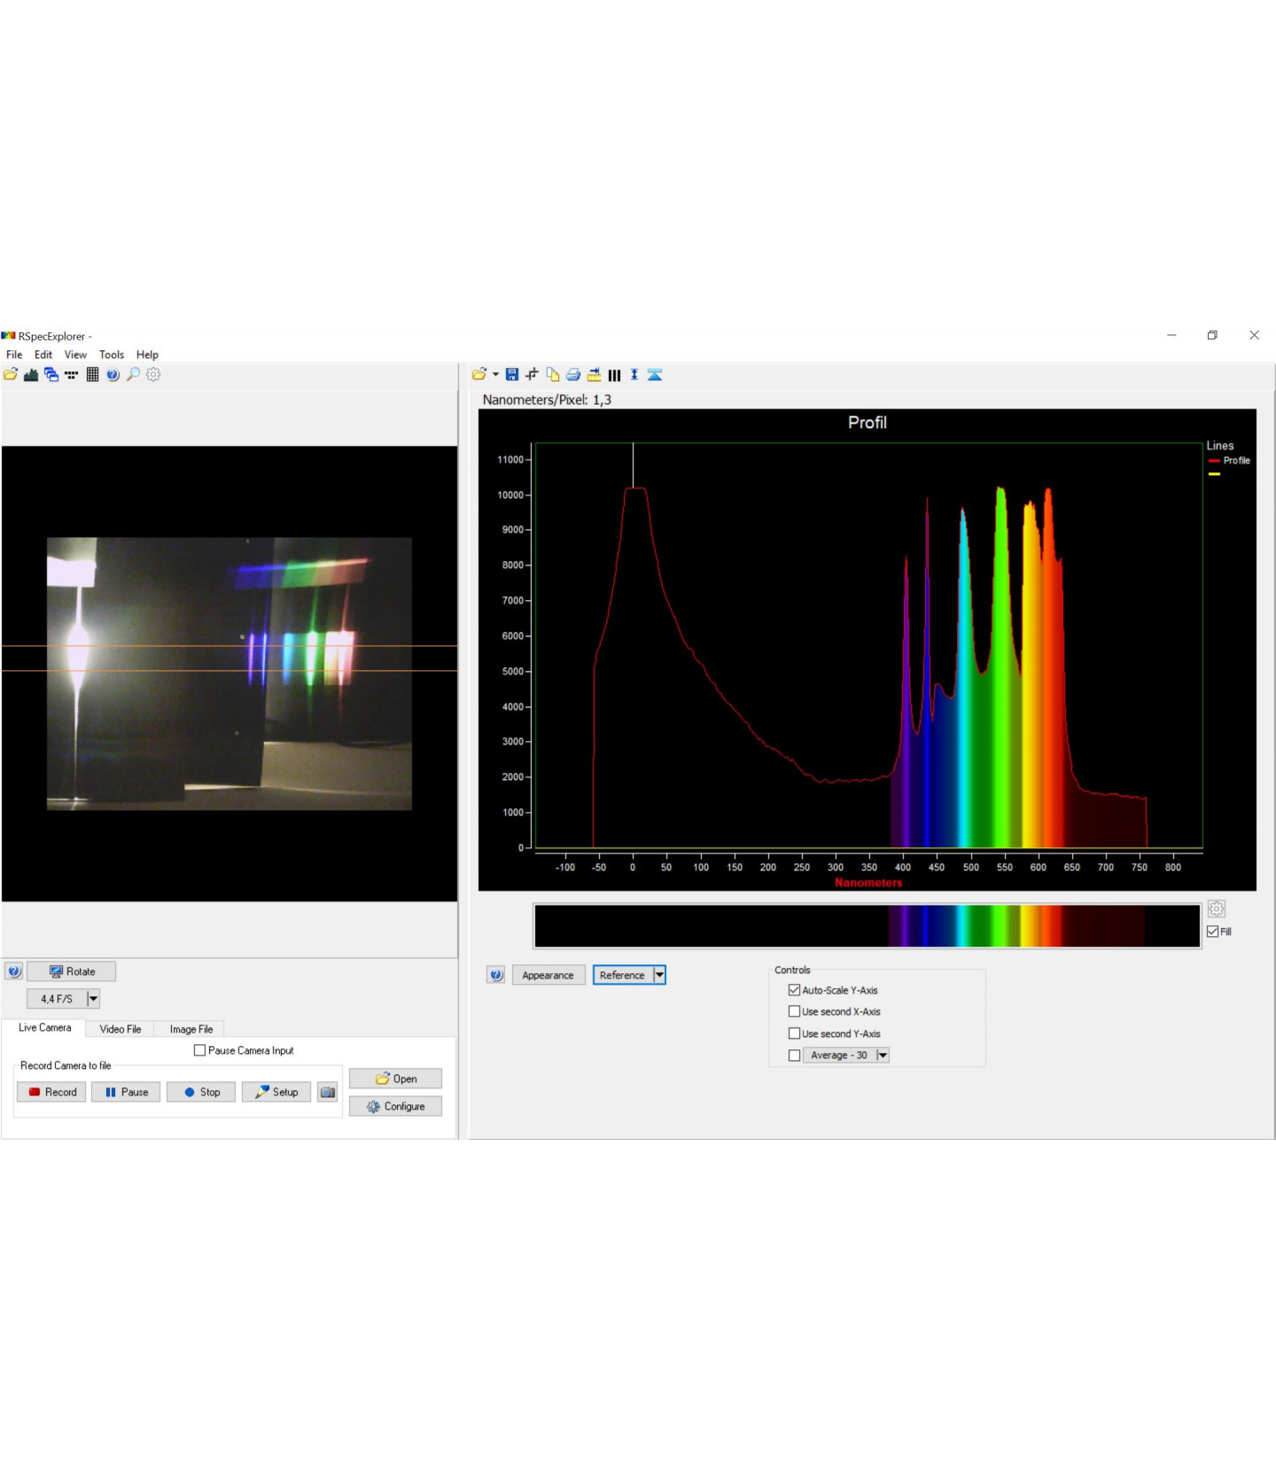The image size is (1276, 1466).
Task: Click the Stop recording button
Action: coord(201,1092)
